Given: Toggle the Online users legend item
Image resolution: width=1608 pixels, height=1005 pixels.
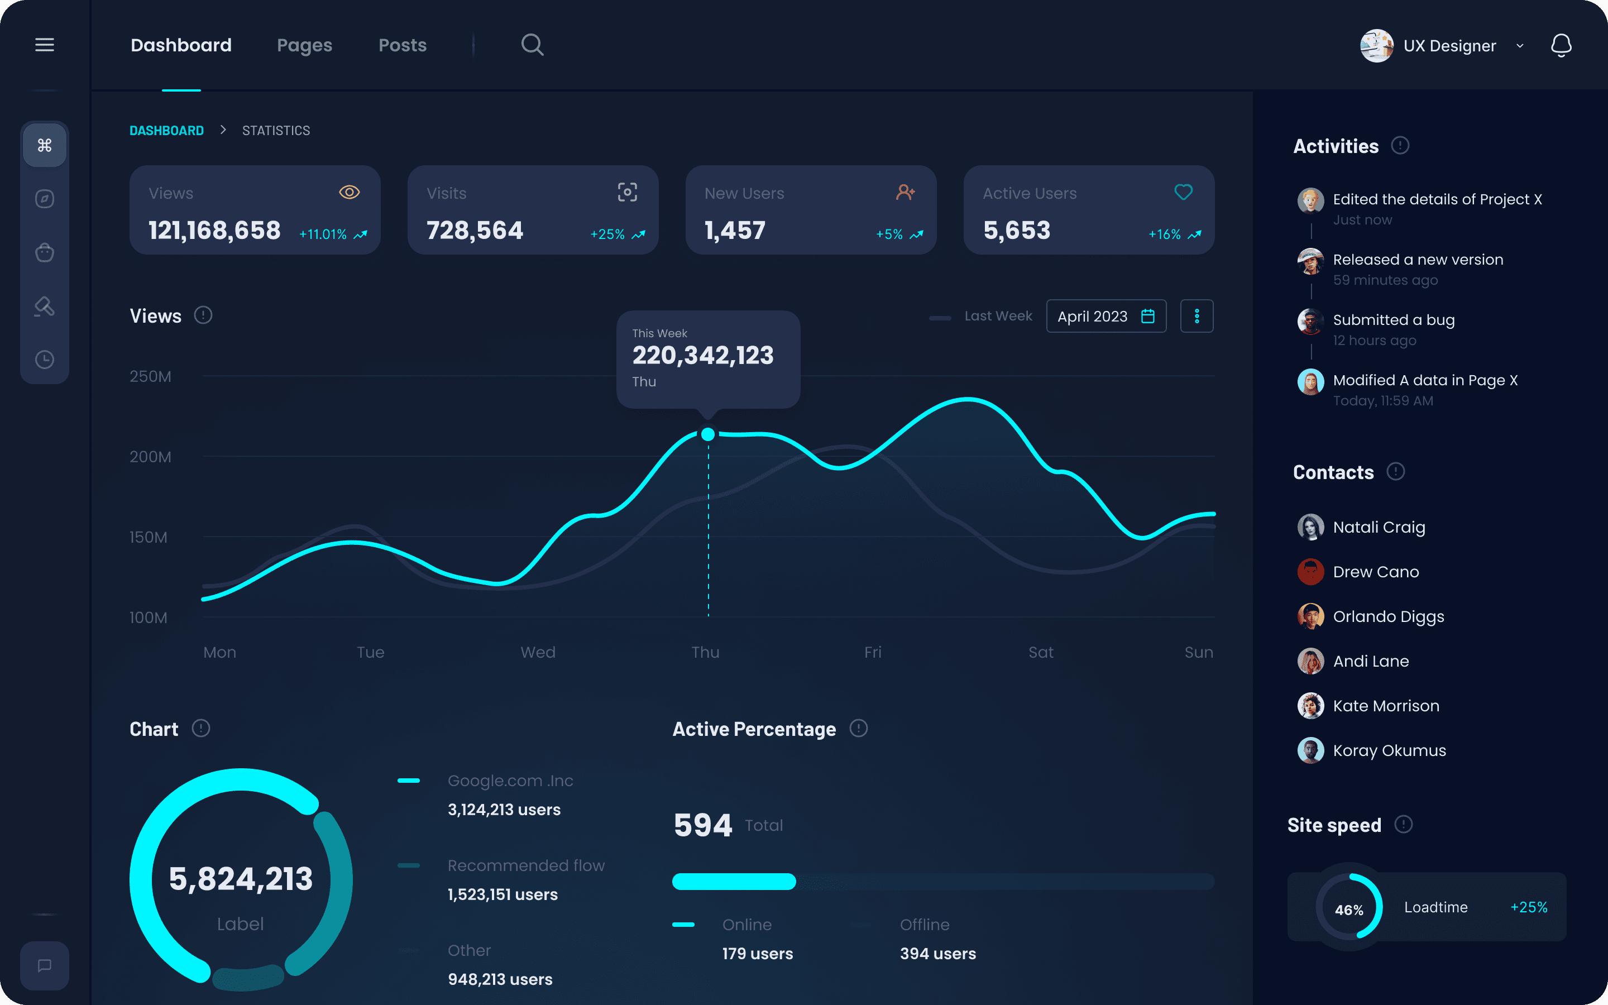Looking at the screenshot, I should click(x=746, y=925).
